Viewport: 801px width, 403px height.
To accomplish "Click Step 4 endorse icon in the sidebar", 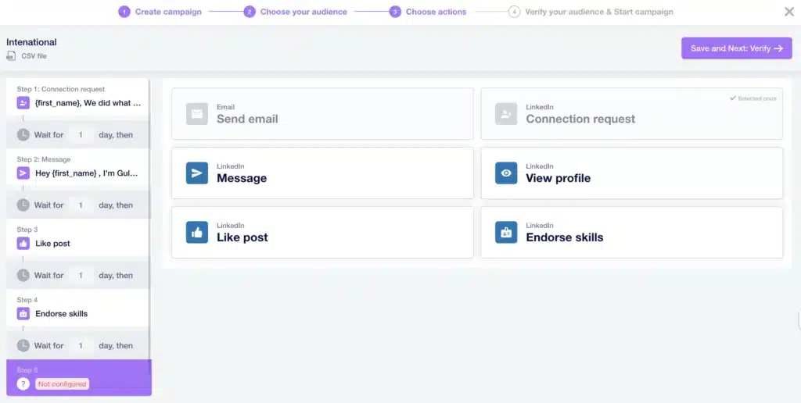I will coord(23,314).
